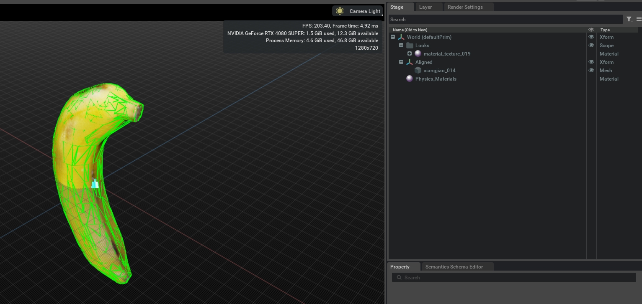The height and width of the screenshot is (304, 642).
Task: Collapse the World (defaultPrim) tree node
Action: (x=393, y=37)
